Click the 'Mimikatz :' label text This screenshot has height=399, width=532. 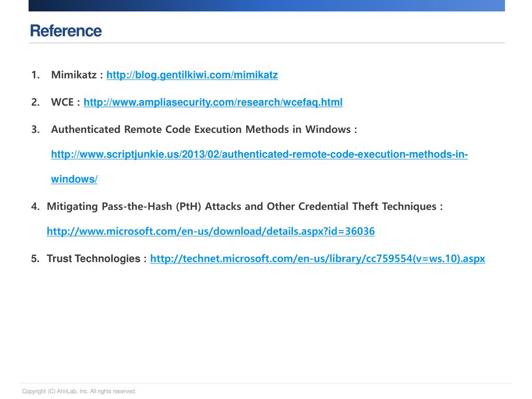(77, 75)
